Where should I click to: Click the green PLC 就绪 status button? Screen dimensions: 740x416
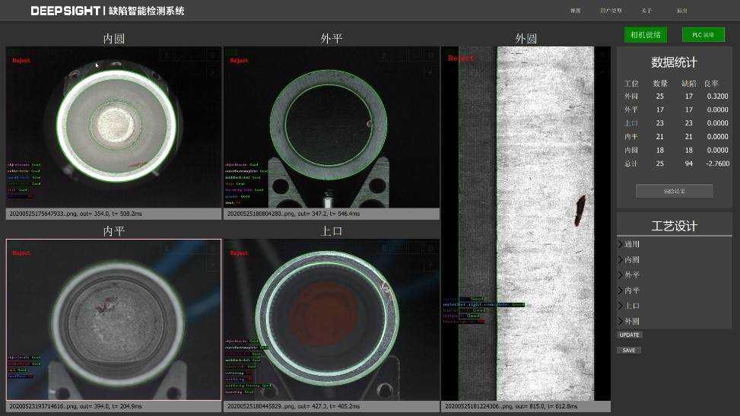(x=703, y=35)
